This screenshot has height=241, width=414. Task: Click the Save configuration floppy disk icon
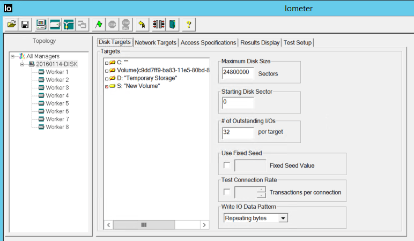coord(25,24)
